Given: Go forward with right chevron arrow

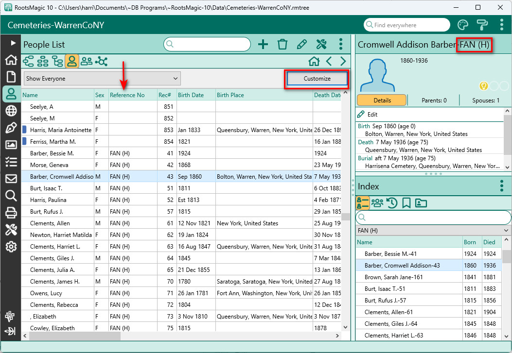Looking at the screenshot, I should click(343, 61).
